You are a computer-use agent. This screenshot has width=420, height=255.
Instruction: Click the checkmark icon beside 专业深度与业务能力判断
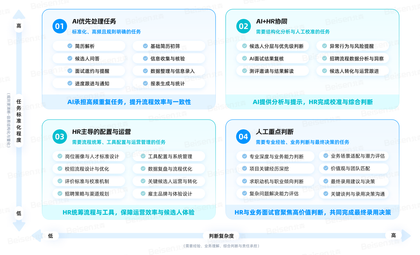[x=244, y=156]
